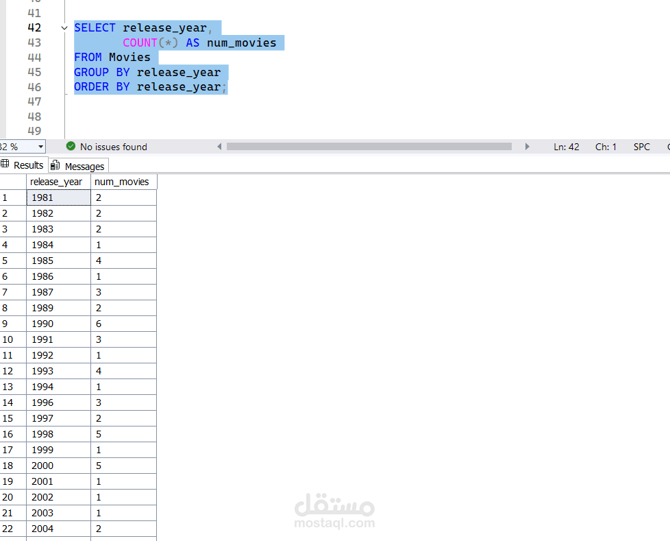Image resolution: width=670 pixels, height=541 pixels.
Task: Select the num_movies column header
Action: pos(123,182)
